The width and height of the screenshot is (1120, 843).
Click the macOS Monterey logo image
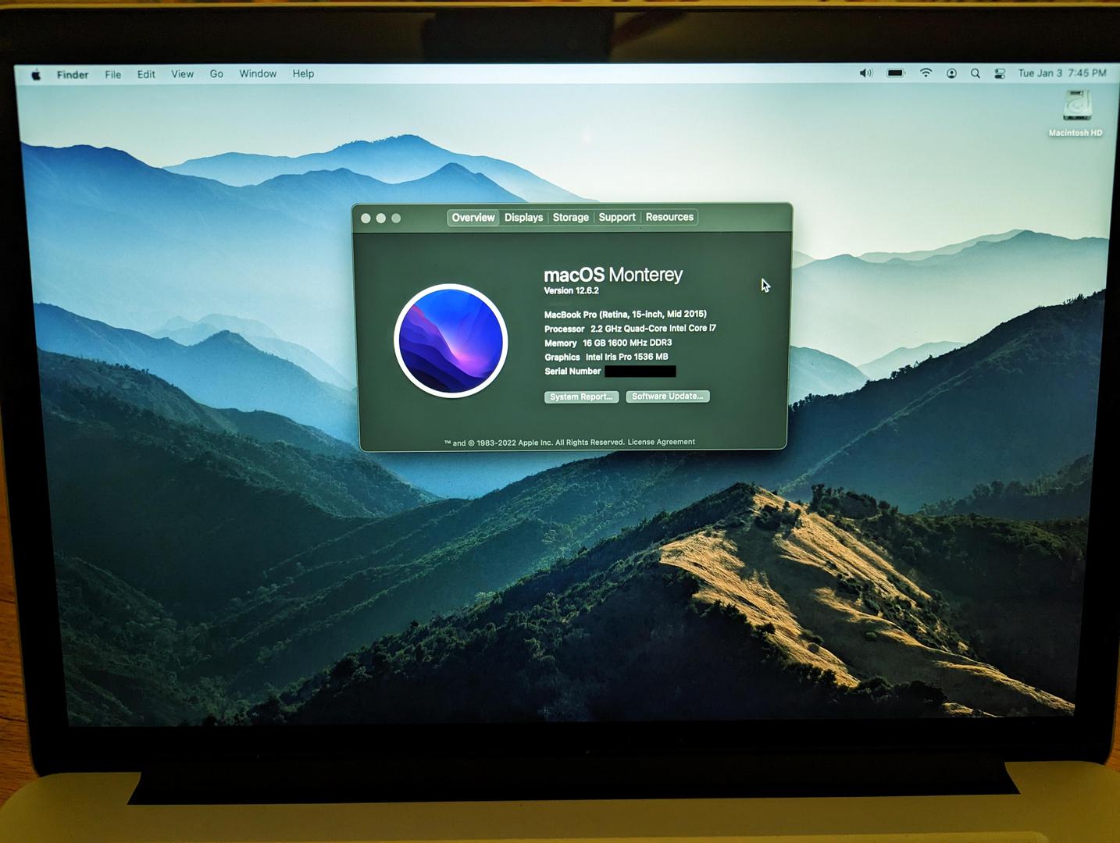[451, 341]
